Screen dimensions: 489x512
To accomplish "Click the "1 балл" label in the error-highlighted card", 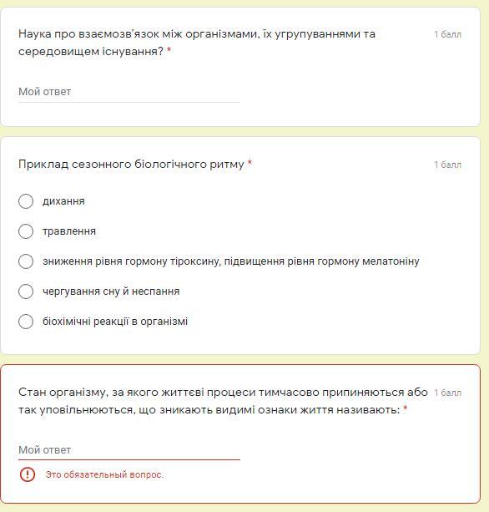I will [x=447, y=393].
